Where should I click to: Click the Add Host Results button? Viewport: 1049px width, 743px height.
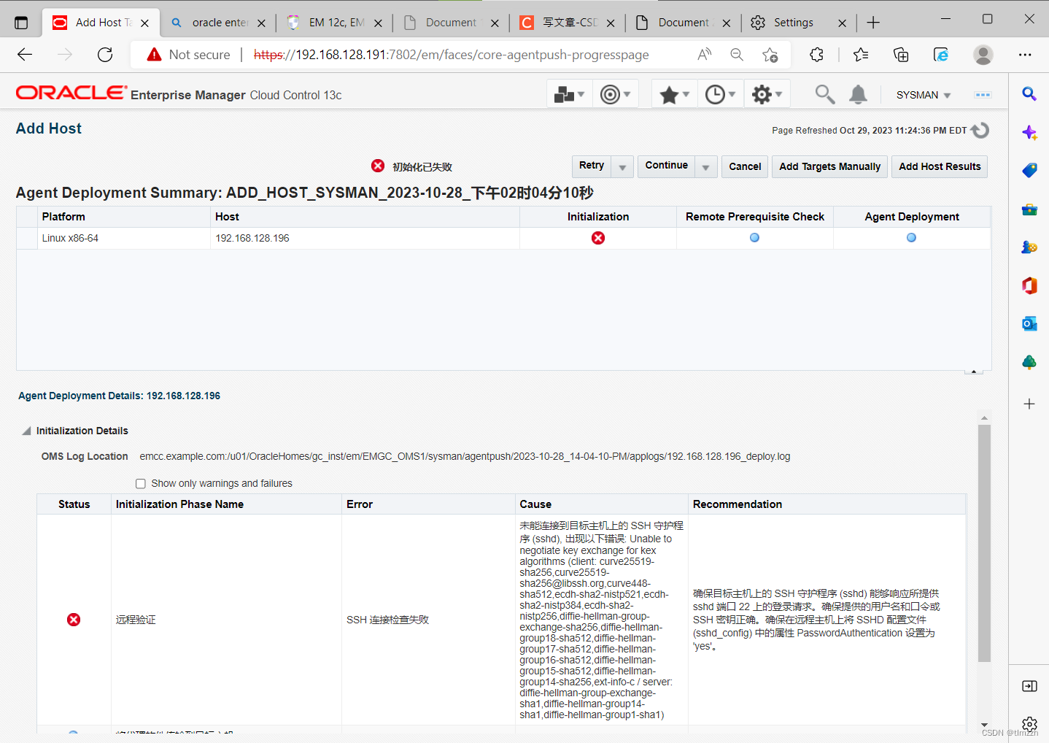point(940,166)
